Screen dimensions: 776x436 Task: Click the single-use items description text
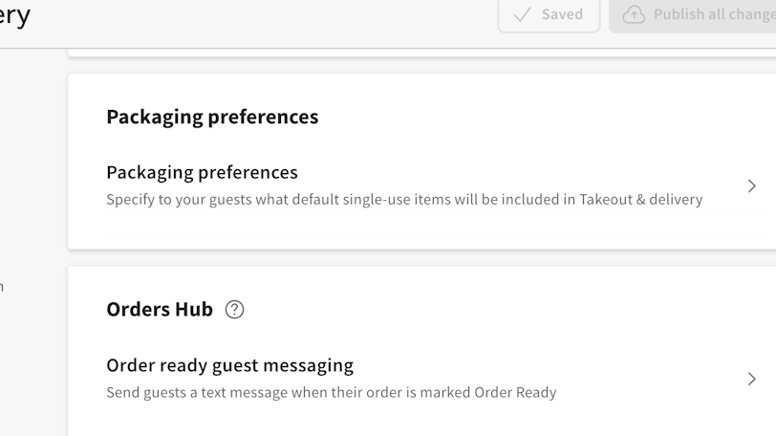(404, 200)
